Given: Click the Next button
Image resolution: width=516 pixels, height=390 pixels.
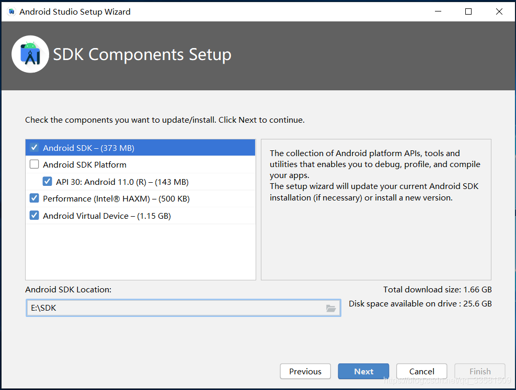Looking at the screenshot, I should pyautogui.click(x=364, y=371).
